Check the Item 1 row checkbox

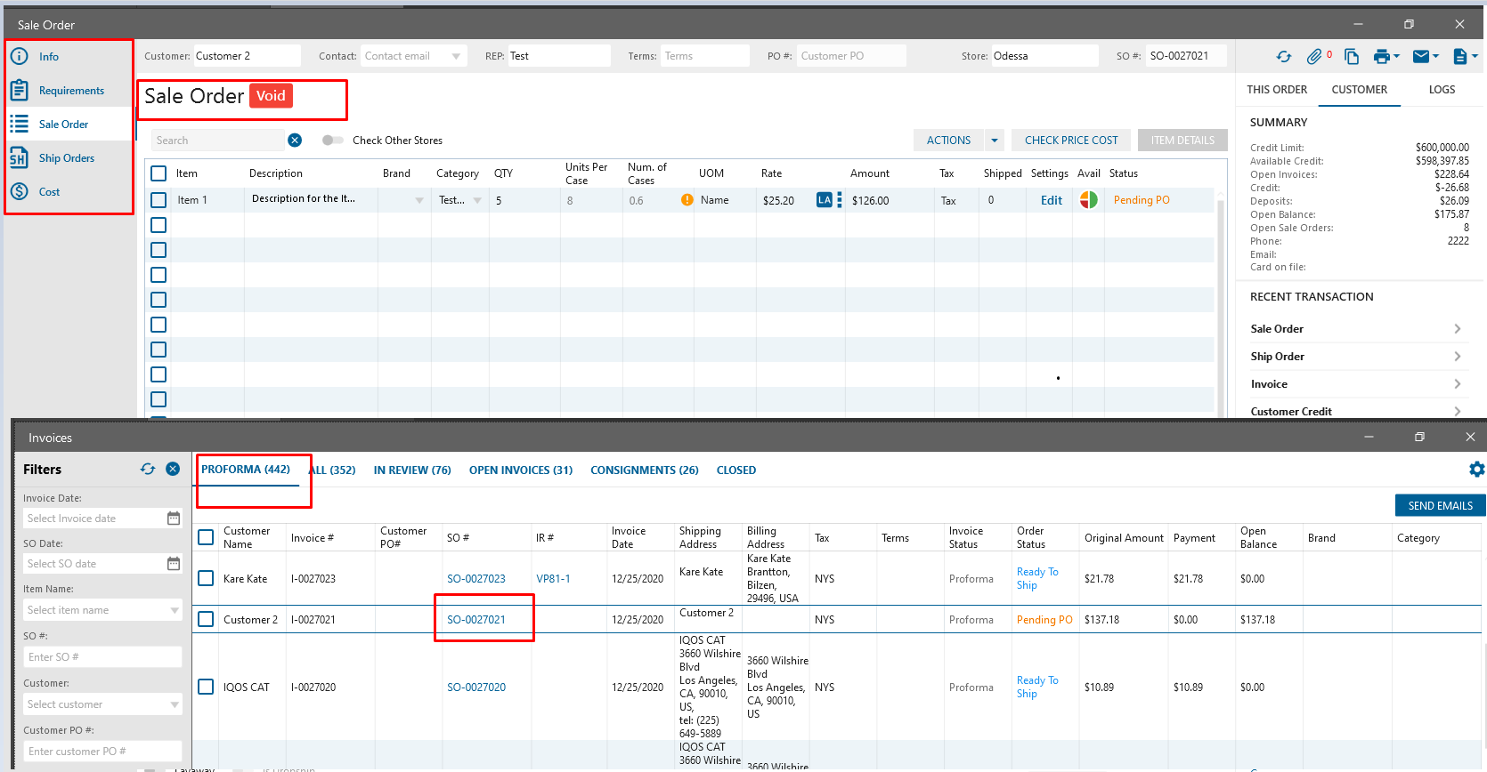click(x=158, y=200)
